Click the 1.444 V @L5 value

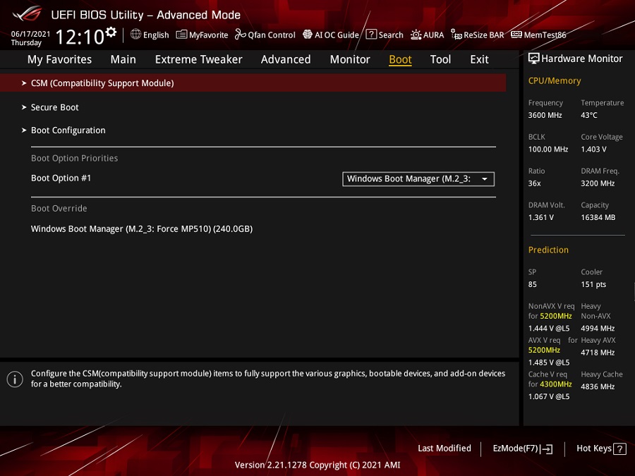(x=549, y=328)
